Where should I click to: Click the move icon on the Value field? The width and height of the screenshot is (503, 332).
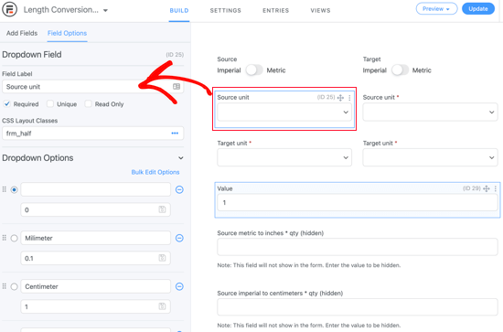coord(487,188)
